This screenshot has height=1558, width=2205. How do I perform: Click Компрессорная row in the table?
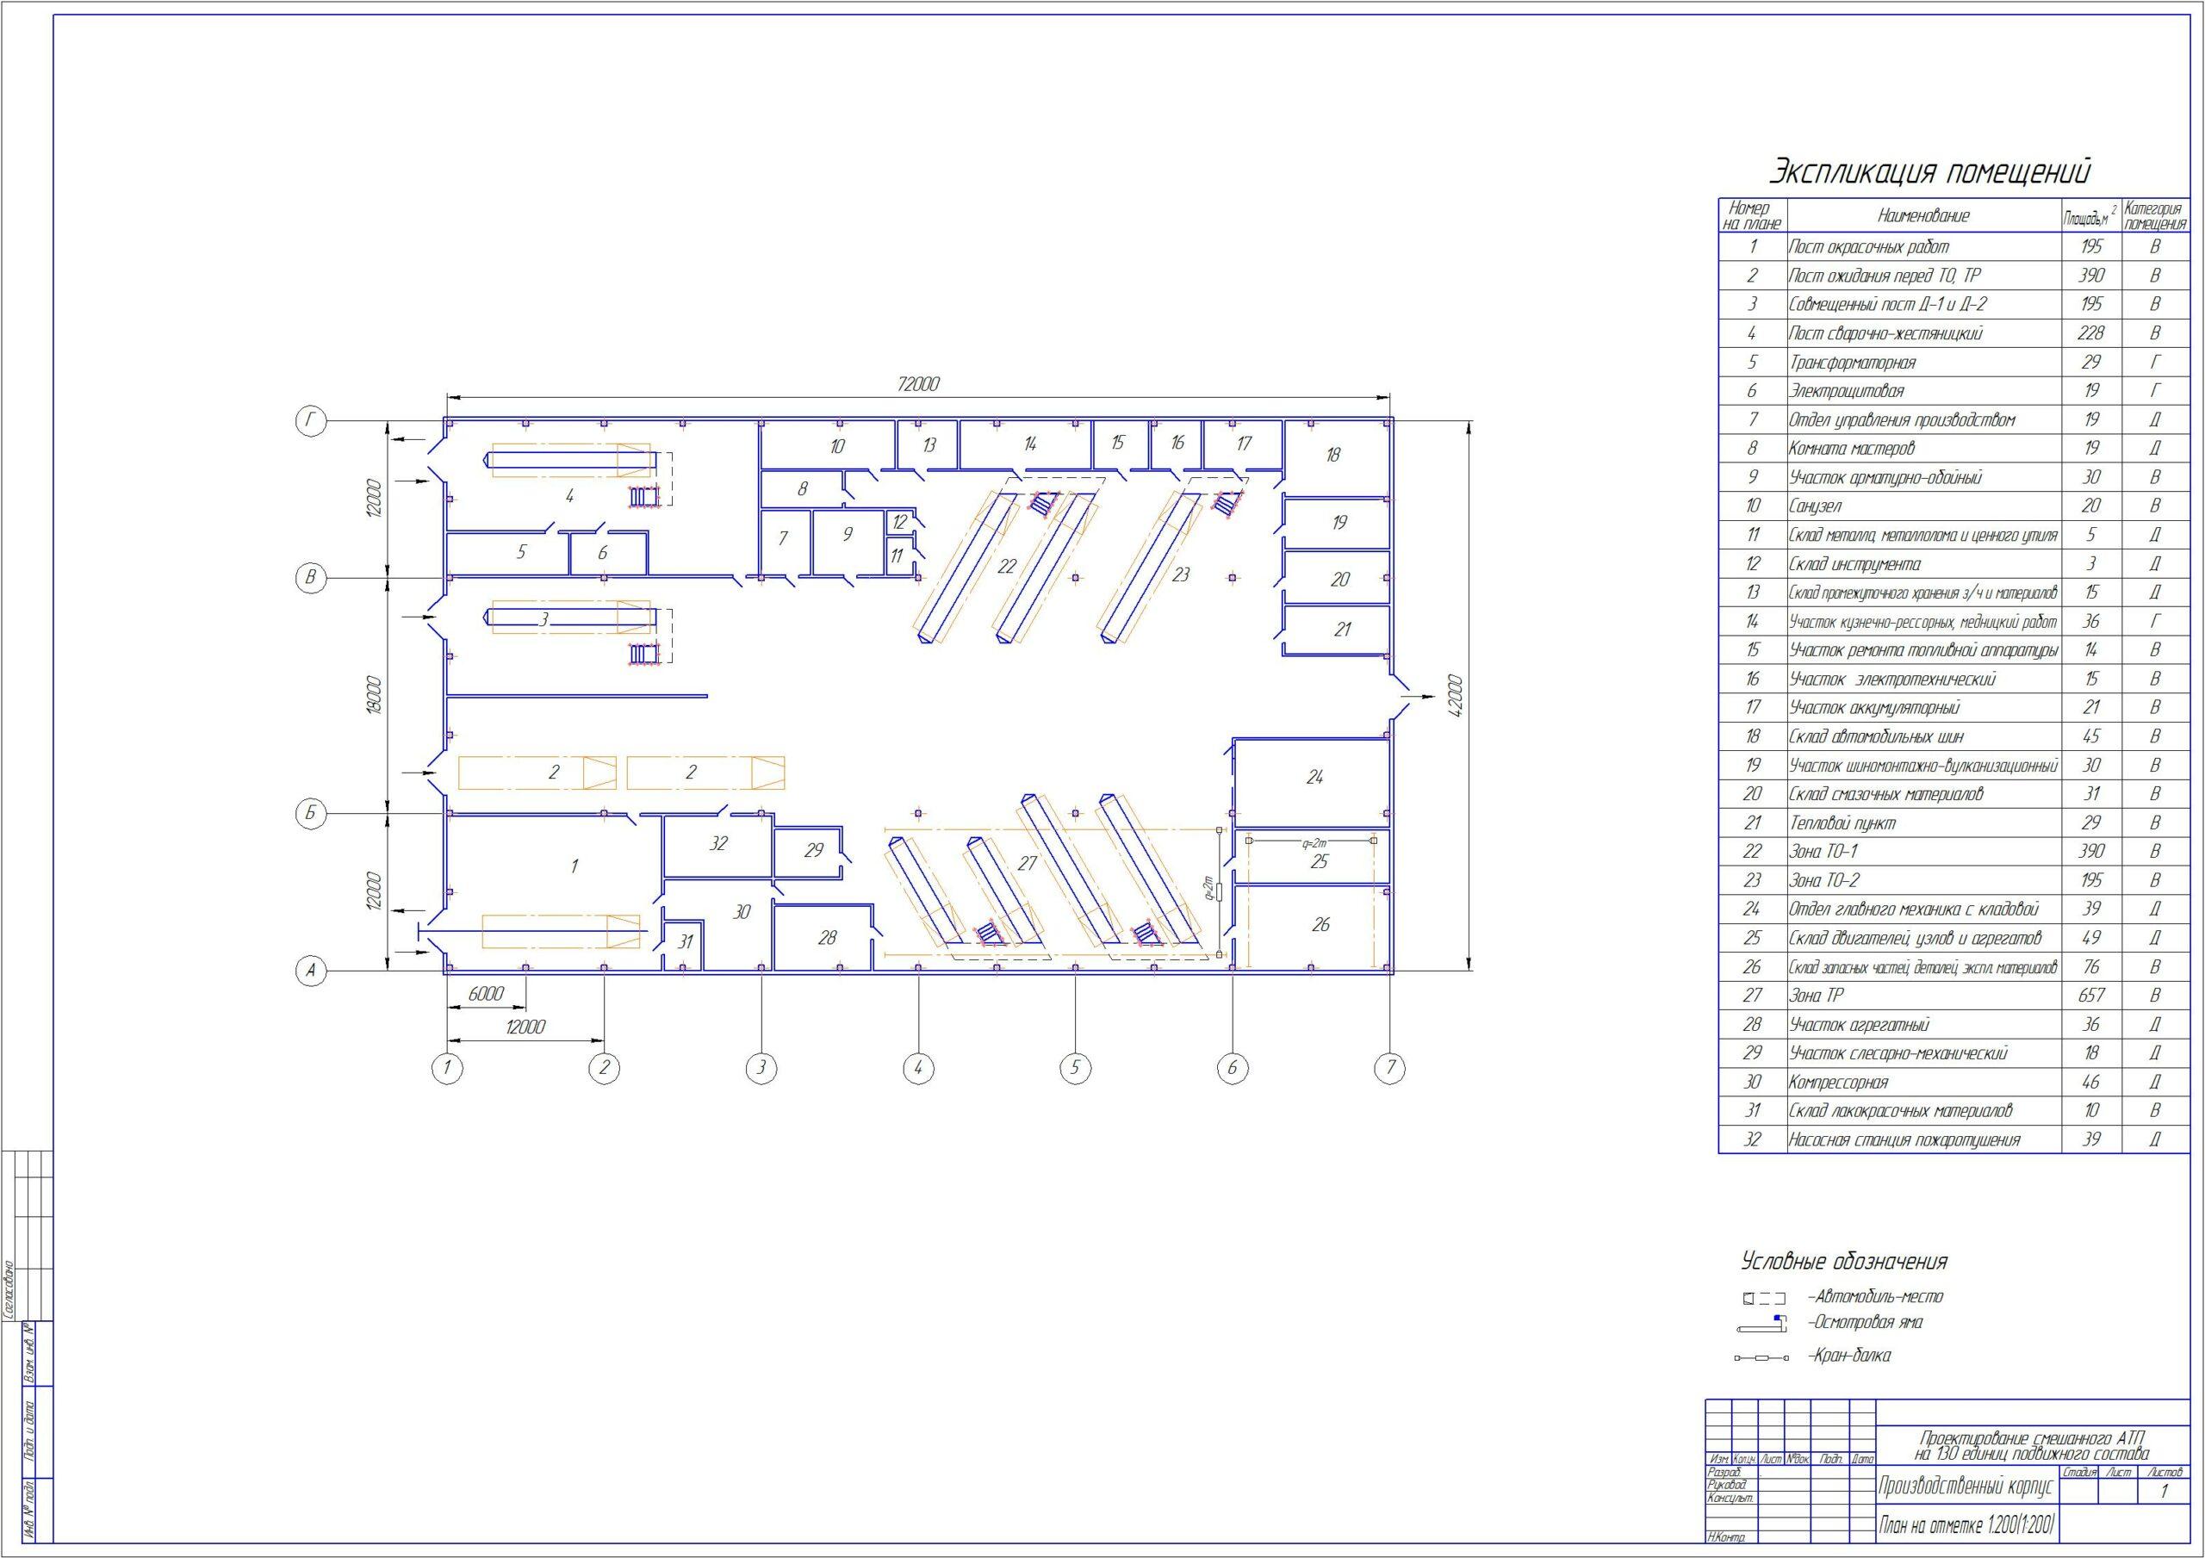(x=1838, y=1083)
